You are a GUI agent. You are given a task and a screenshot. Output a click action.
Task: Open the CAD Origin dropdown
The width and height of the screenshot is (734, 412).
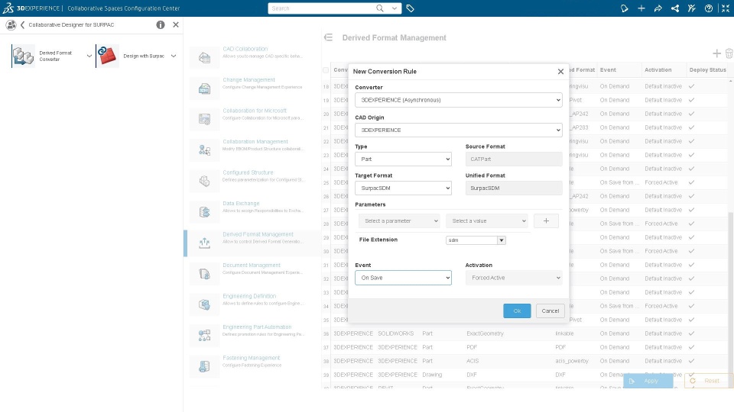pos(458,130)
